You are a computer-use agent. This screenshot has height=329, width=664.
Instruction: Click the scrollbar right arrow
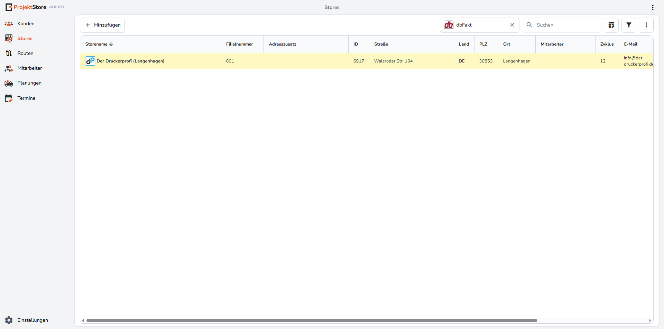click(x=650, y=320)
